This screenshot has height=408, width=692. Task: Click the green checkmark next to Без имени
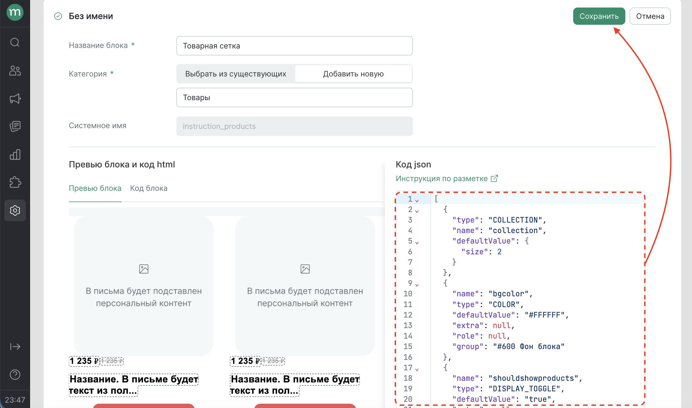[58, 16]
